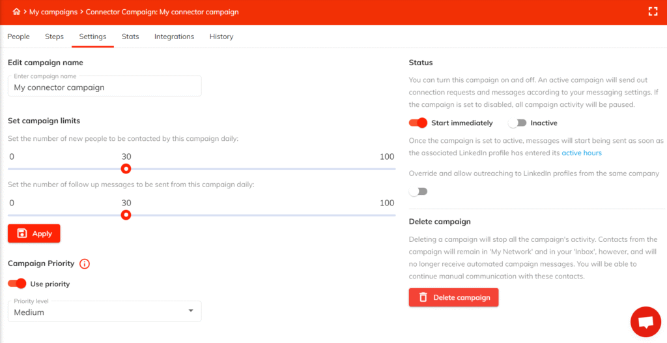Click the Priority level dropdown arrow
This screenshot has width=667, height=343.
(191, 311)
